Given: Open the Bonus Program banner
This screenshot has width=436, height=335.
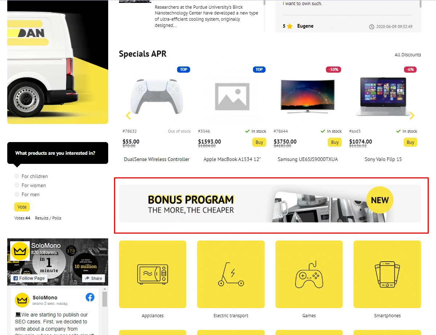Looking at the screenshot, I should 270,203.
